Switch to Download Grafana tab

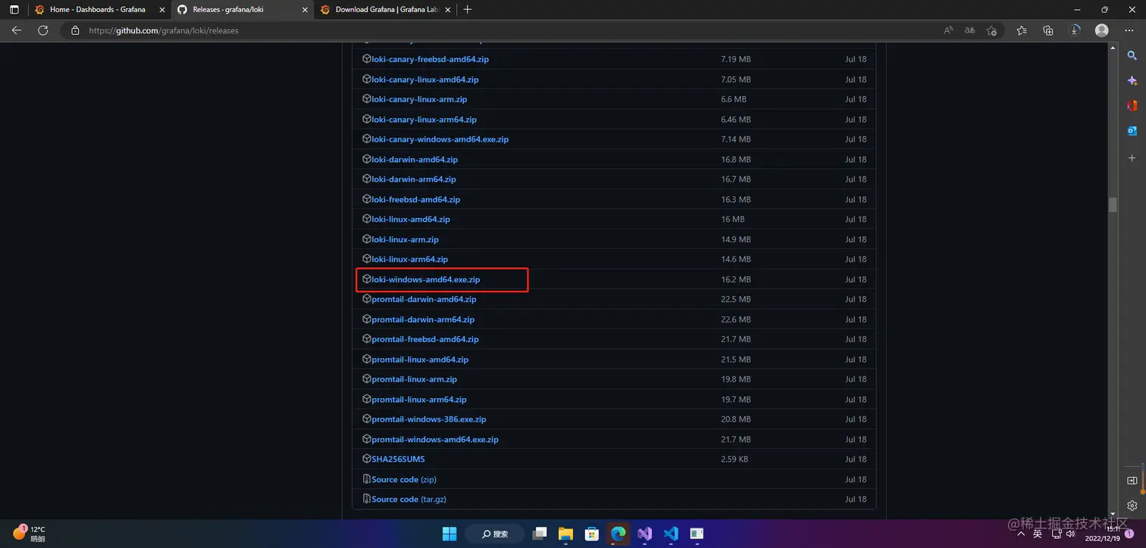pos(387,10)
